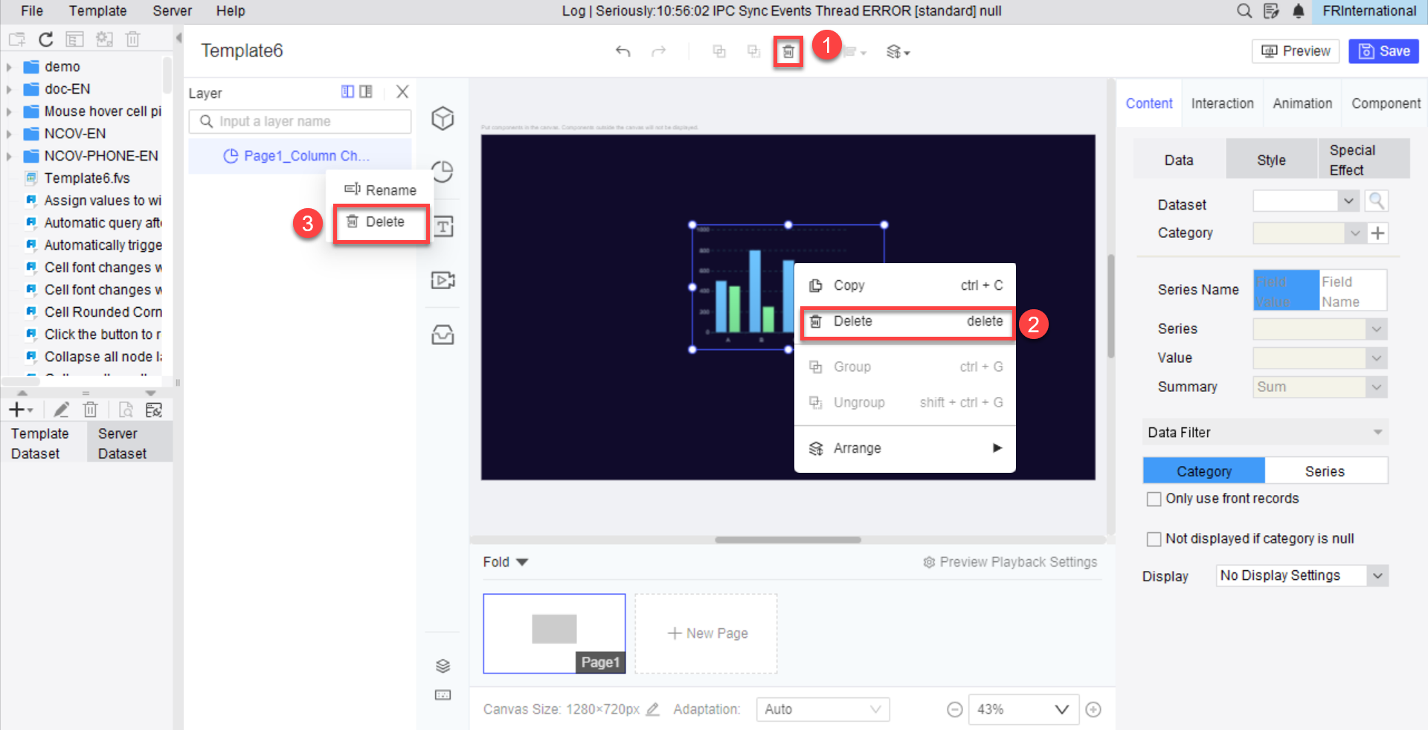Image resolution: width=1428 pixels, height=730 pixels.
Task: Click the dataset search magnifier icon
Action: (1377, 201)
